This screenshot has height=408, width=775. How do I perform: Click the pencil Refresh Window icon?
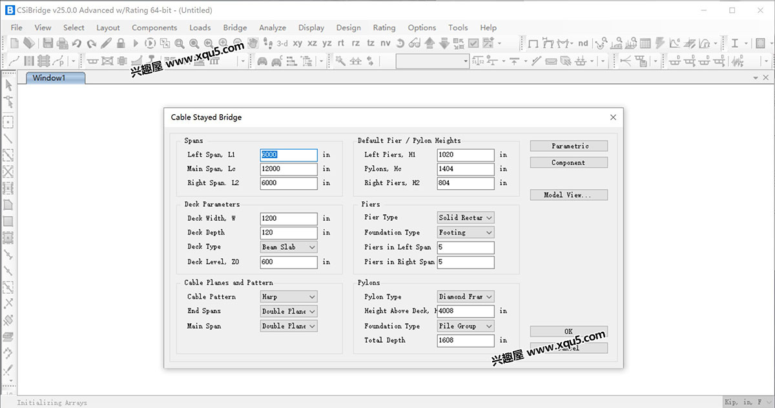[x=106, y=43]
